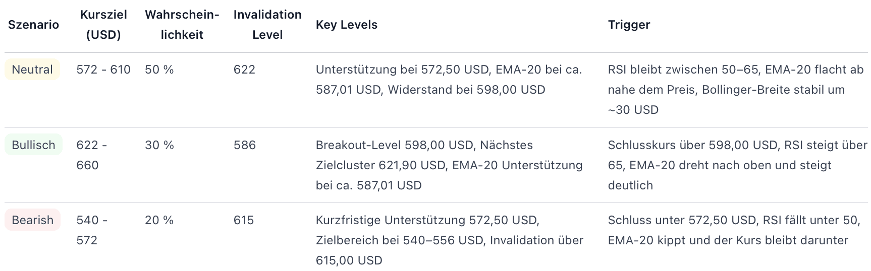This screenshot has width=871, height=271.
Task: Click the 50 % probability value
Action: point(159,70)
